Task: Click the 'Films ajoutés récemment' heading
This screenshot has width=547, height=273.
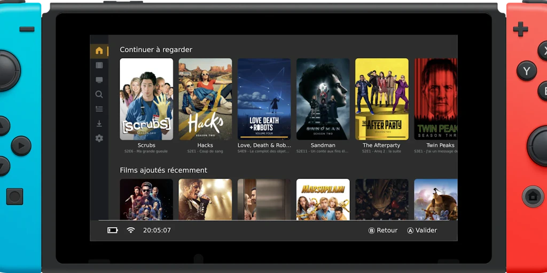Action: (163, 170)
